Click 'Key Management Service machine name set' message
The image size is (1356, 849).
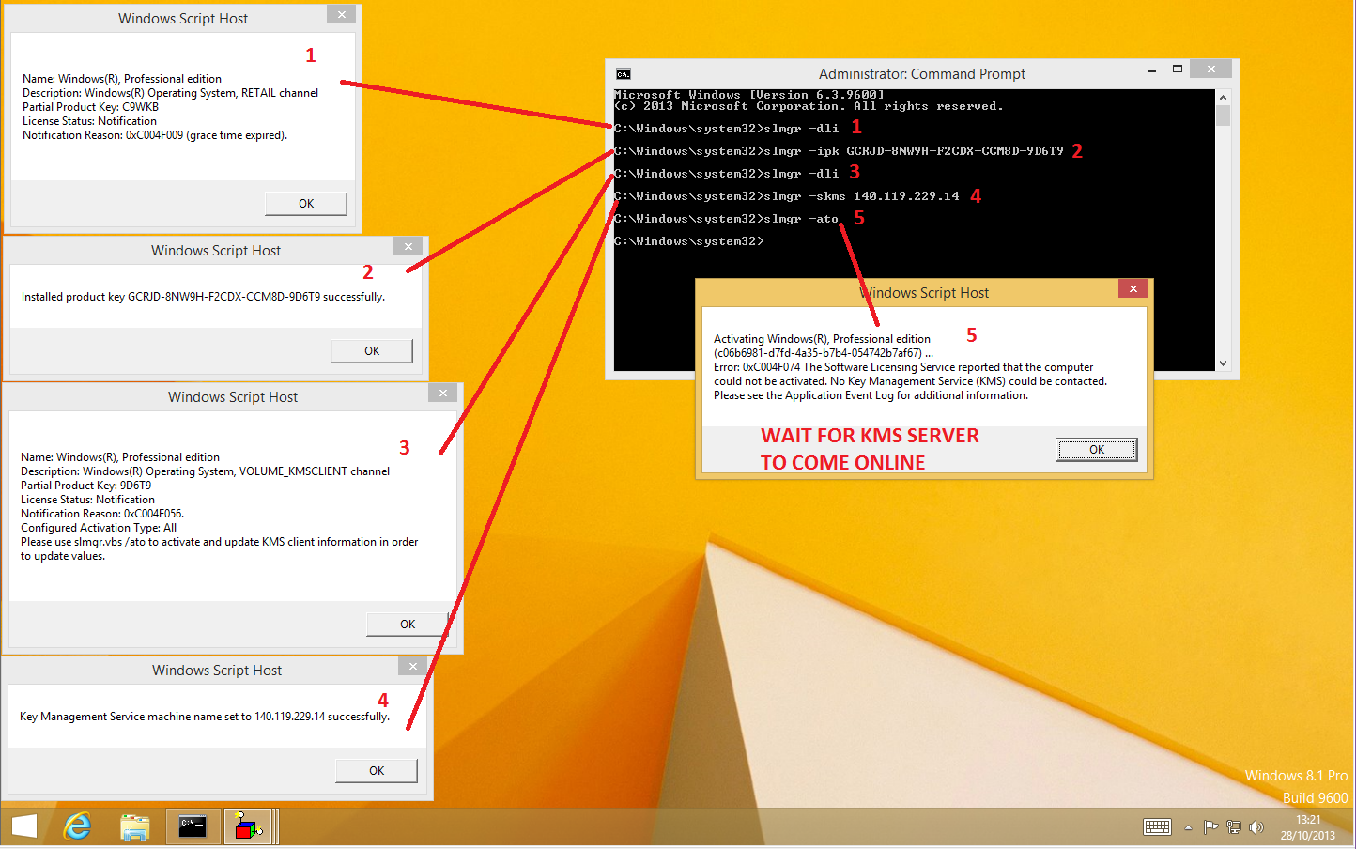point(205,717)
